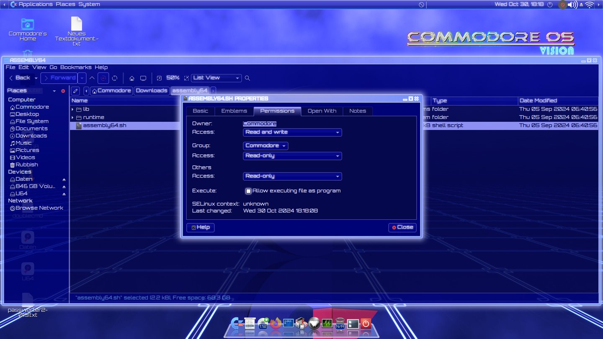Screen dimensions: 603x339
Task: Open the Others Access Read-only dropdown
Action: tap(292, 176)
